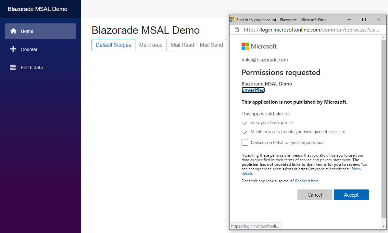Click the Fetch data list icon
The height and width of the screenshot is (233, 388).
coord(13,67)
